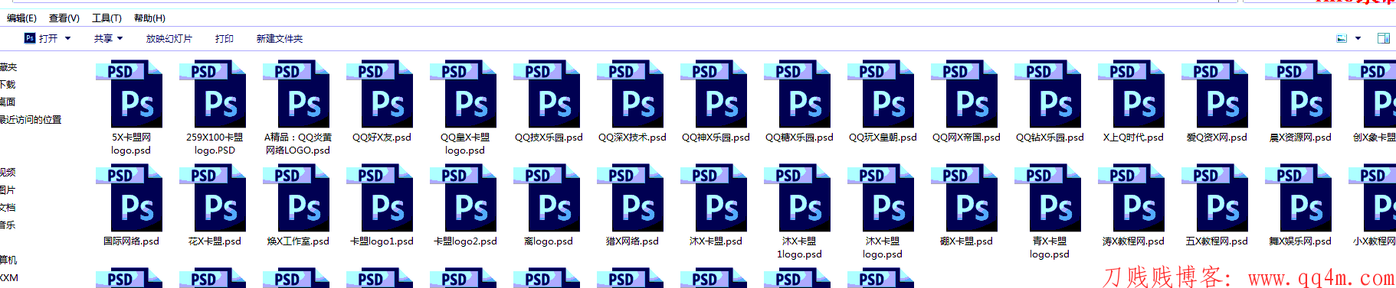Select 最近访问的位置 in the sidebar
Image resolution: width=1396 pixels, height=288 pixels.
tap(31, 120)
